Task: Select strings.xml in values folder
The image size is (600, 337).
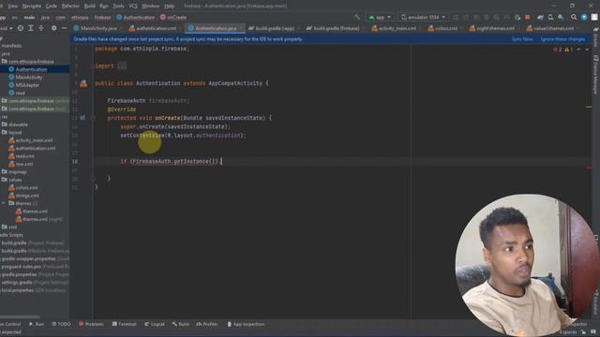Action: tap(23, 196)
